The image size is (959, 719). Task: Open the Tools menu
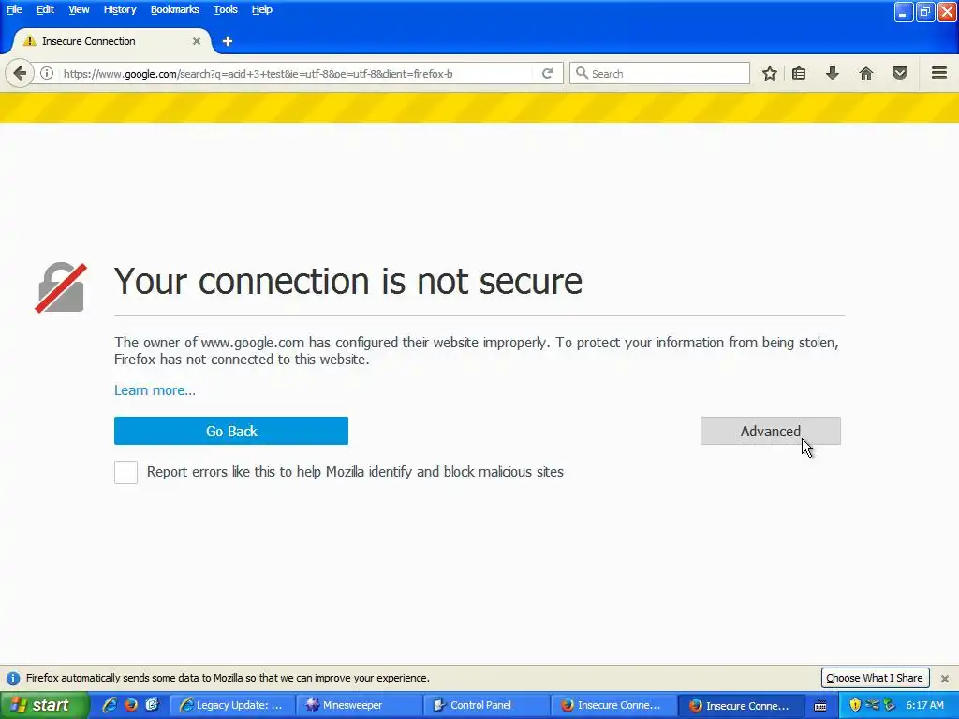(226, 9)
